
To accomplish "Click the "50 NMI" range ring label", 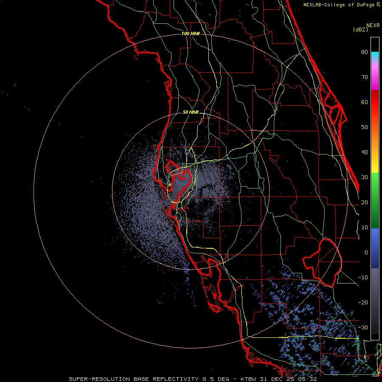I will click(x=191, y=112).
